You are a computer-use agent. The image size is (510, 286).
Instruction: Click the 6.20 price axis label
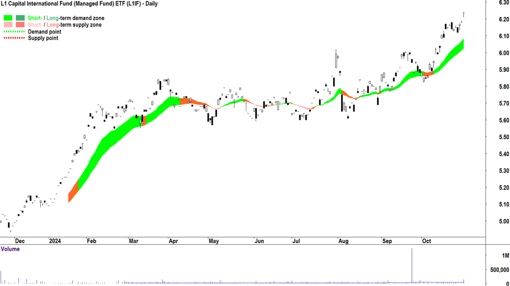pyautogui.click(x=504, y=19)
